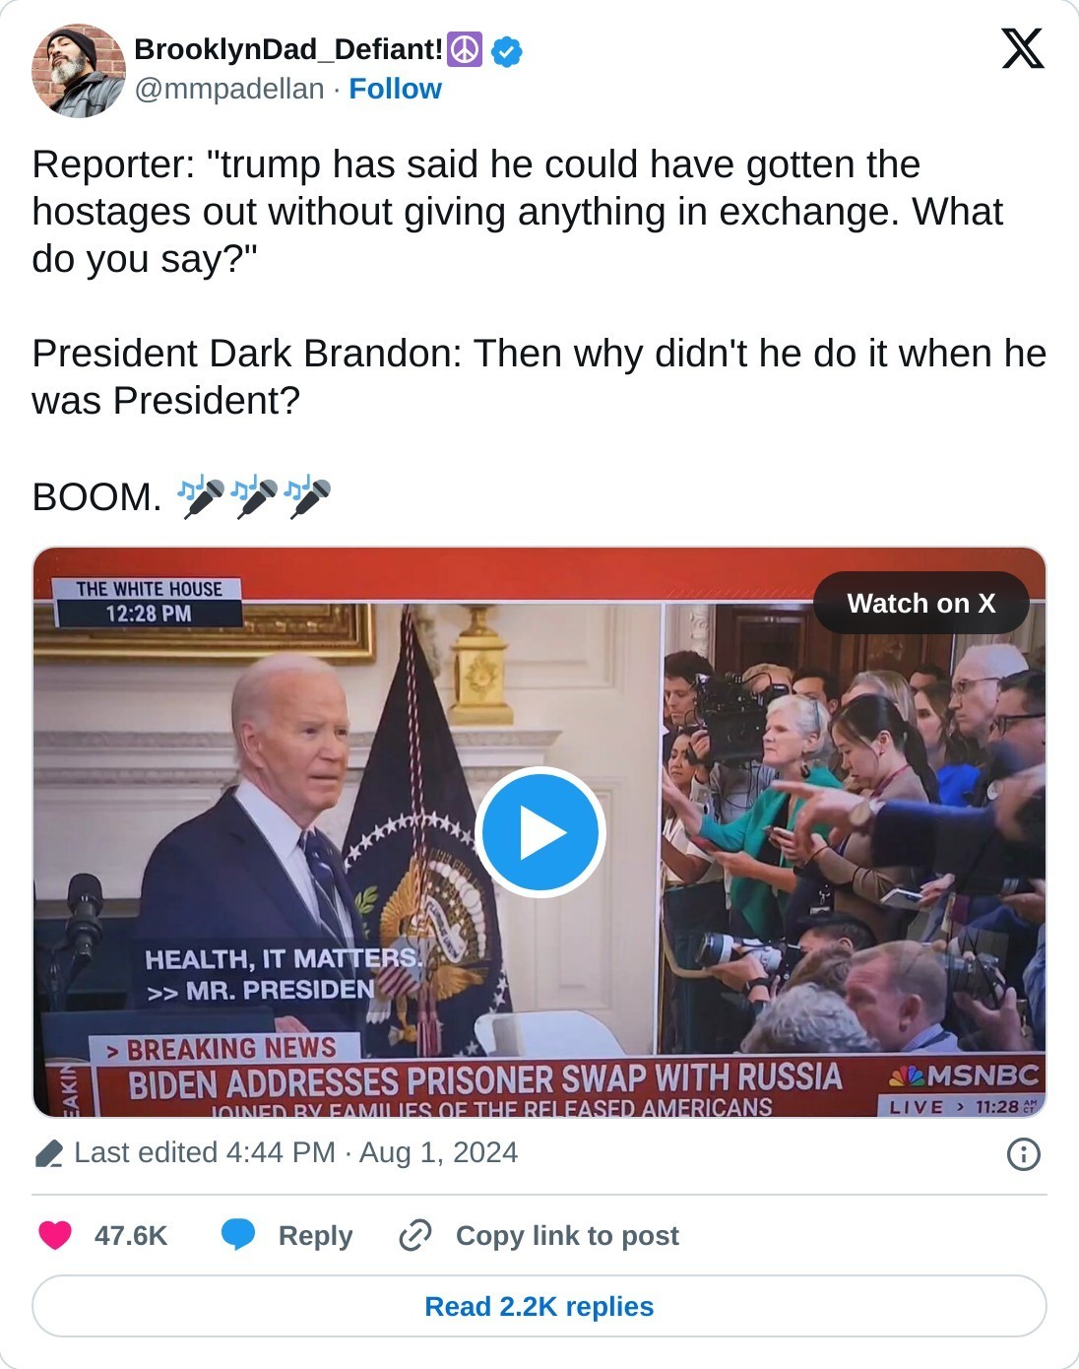Screen dimensions: 1079x1369
Task: Click the X logo icon
Action: pos(1023,48)
